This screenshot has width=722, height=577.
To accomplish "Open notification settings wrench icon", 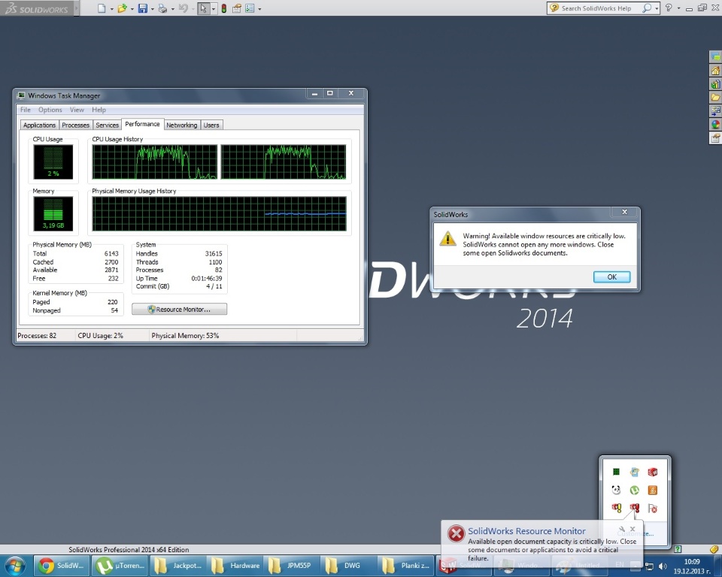I will click(x=622, y=530).
